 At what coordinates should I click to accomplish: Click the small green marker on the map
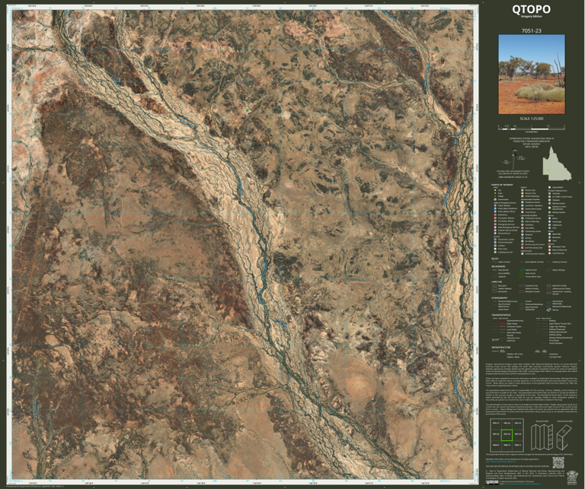tap(247, 110)
